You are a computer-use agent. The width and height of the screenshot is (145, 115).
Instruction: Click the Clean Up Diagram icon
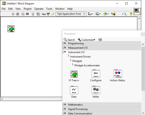click(x=113, y=14)
